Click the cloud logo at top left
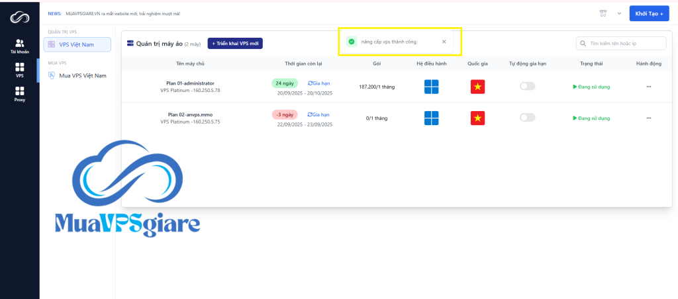The width and height of the screenshot is (678, 299). 19,16
